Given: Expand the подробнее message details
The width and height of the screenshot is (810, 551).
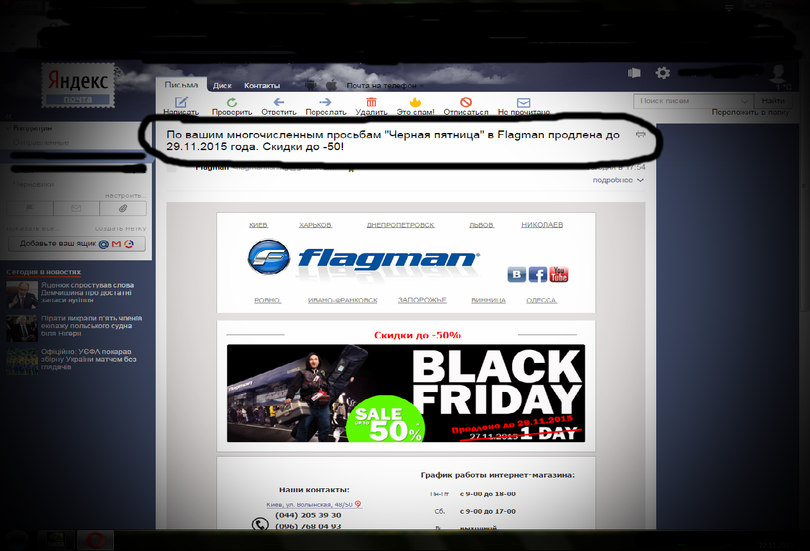Looking at the screenshot, I should tap(618, 180).
